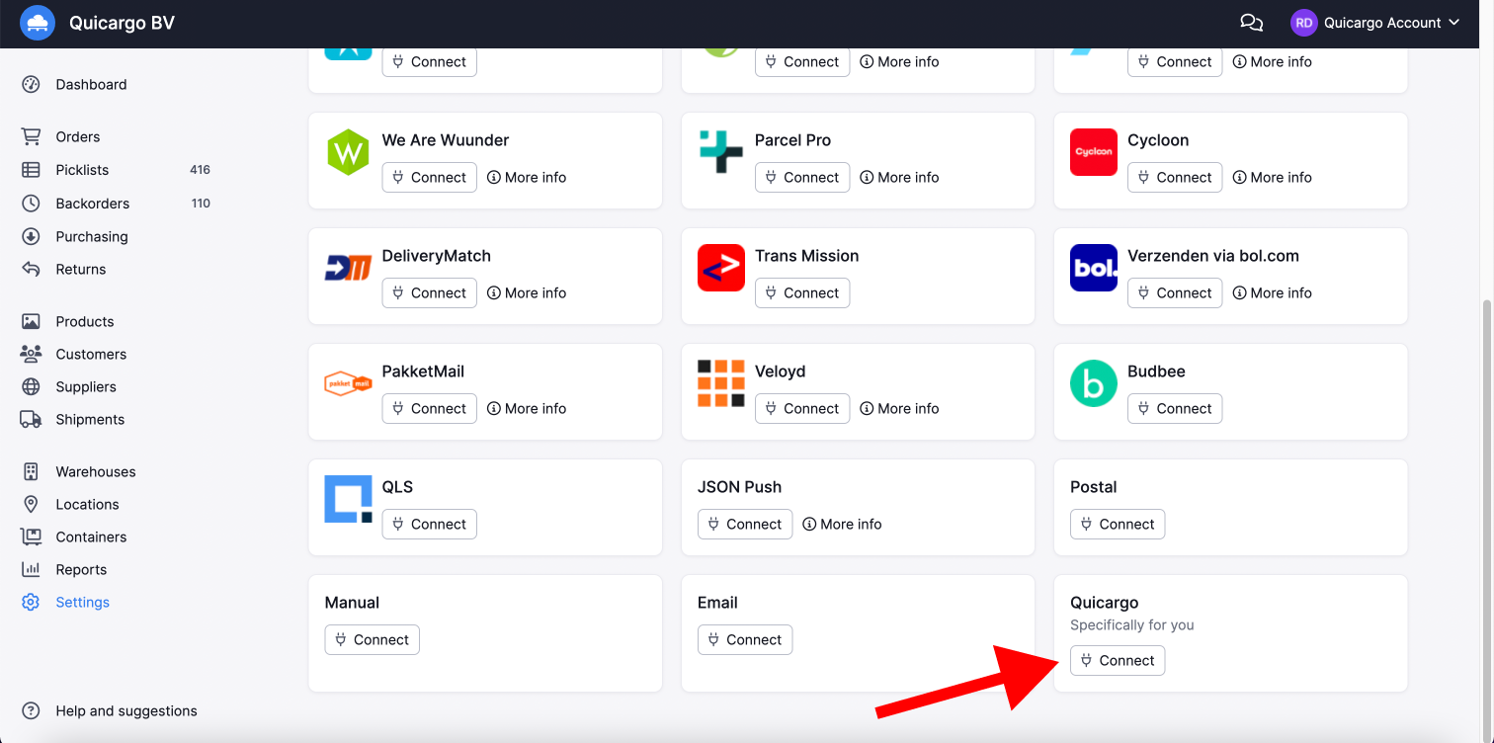Image resolution: width=1494 pixels, height=743 pixels.
Task: Click the QLS logo
Action: click(x=348, y=499)
